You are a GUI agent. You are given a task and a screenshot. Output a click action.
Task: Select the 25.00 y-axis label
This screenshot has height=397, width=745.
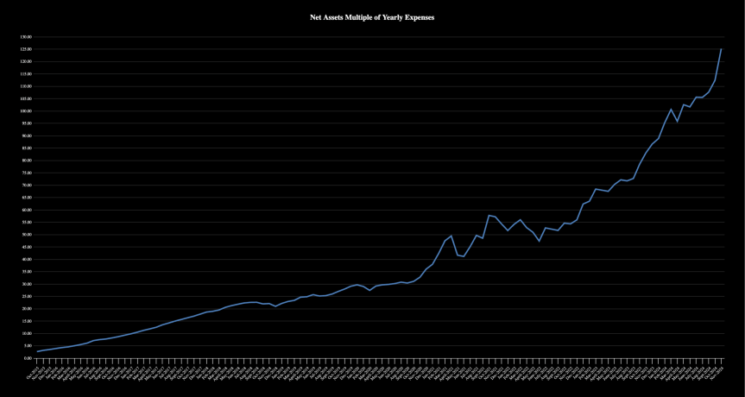tap(26, 296)
